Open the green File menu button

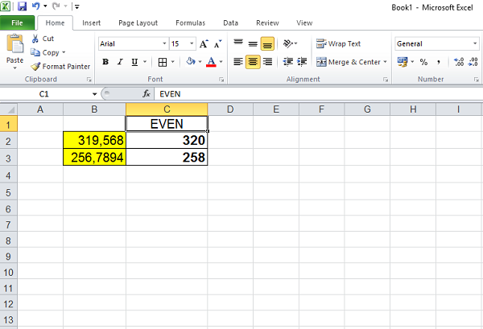coord(17,23)
